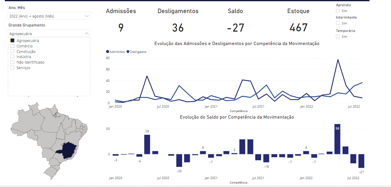391x187 pixels.
Task: Toggle the Intermitente Sim checkbox
Action: pyautogui.click(x=338, y=23)
